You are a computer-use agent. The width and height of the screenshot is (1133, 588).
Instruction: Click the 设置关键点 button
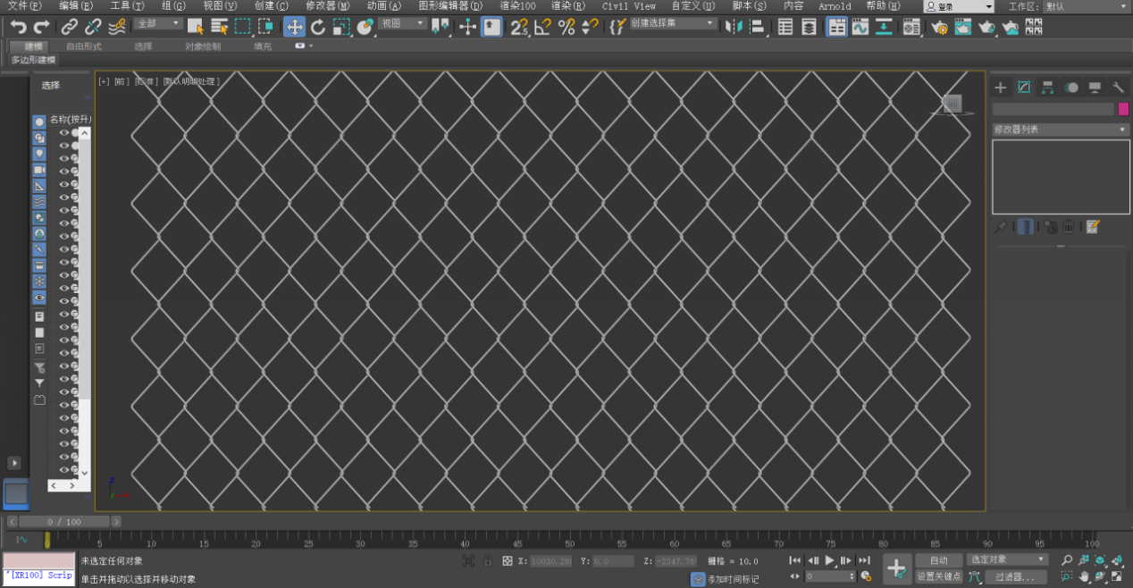pyautogui.click(x=939, y=576)
